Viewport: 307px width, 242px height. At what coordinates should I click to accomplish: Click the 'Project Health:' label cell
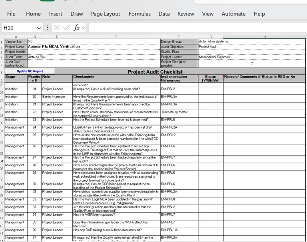16,52
